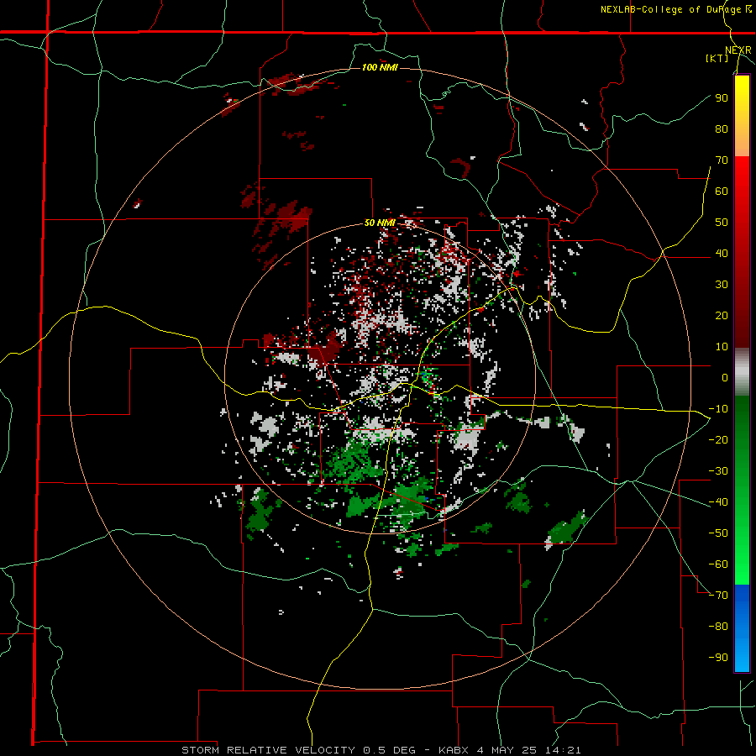Click the 70 value on velocity scale
Screen dimensions: 756x756
722,160
